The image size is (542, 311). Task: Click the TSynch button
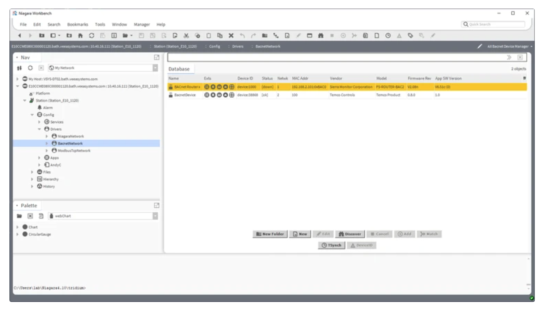coord(332,245)
